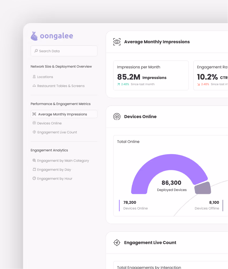Click the Total Online chart label

coord(128,141)
